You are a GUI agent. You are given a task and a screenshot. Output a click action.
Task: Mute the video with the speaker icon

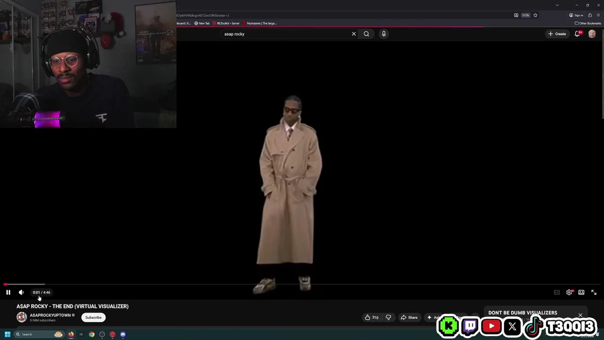tap(21, 292)
